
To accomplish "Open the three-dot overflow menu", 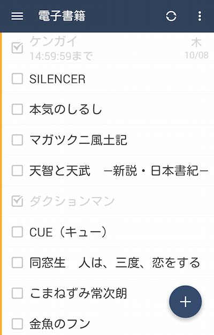I will [x=200, y=16].
